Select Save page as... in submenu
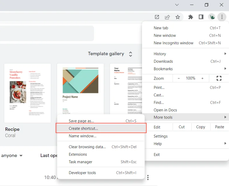This screenshot has width=229, height=186. (101, 121)
